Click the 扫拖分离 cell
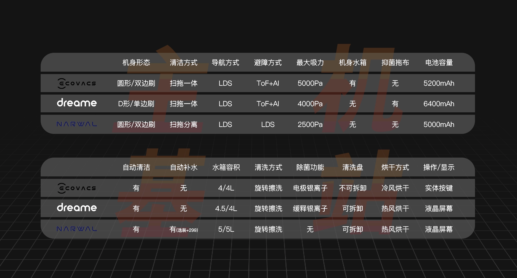Viewport: 517px width, 278px height. tap(184, 125)
